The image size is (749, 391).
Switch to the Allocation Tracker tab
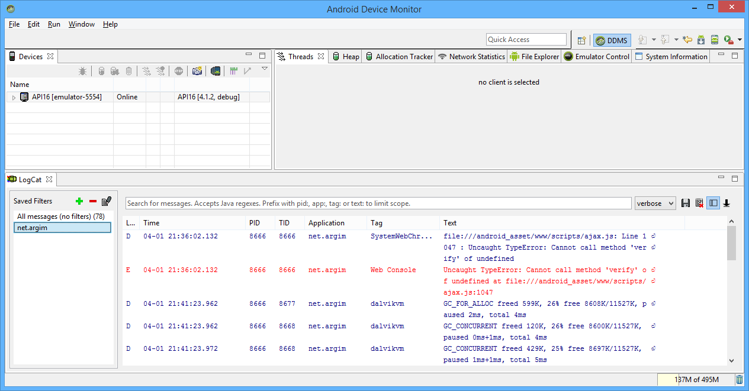coord(398,56)
